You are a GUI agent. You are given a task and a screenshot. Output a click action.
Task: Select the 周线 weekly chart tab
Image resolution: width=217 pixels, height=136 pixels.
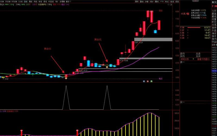pos(30,2)
